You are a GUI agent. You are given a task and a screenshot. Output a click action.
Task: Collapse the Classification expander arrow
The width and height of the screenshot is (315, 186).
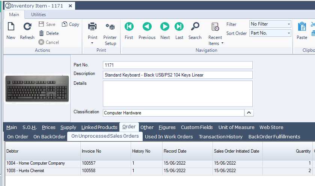(249, 112)
